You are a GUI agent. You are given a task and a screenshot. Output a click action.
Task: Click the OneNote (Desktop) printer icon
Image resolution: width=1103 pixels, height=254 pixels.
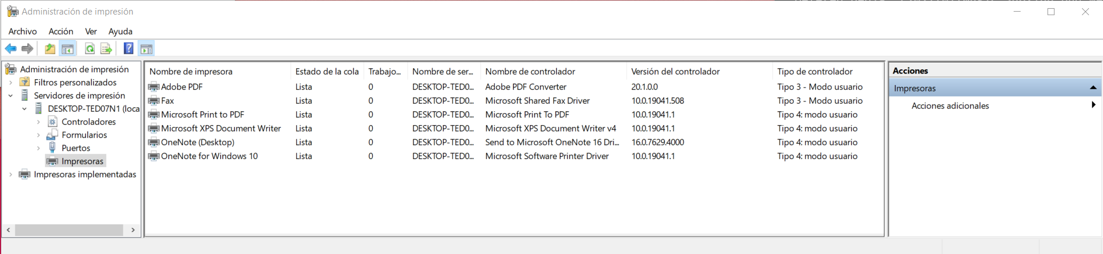coord(154,142)
